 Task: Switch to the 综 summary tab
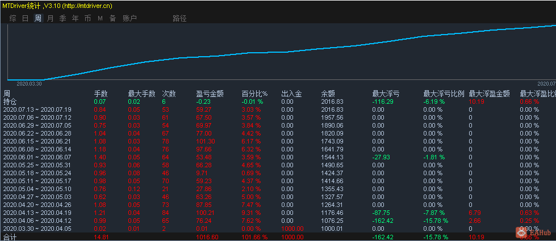coord(12,18)
